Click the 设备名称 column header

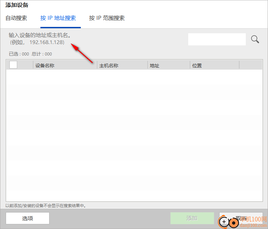click(65, 65)
